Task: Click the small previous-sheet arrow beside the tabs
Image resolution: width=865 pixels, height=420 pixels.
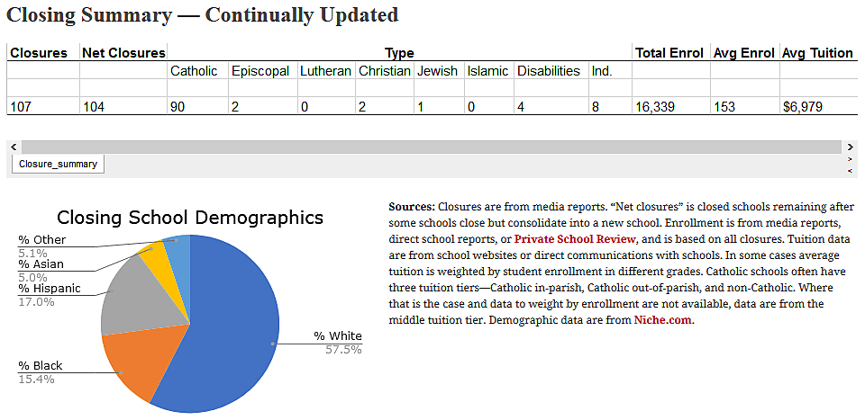Action: click(x=850, y=169)
